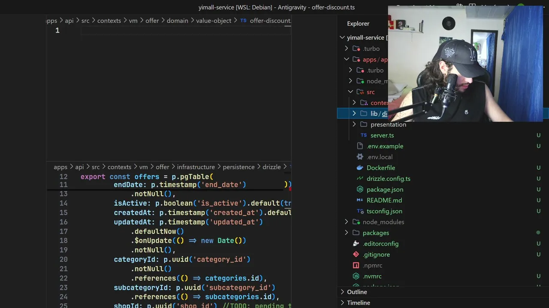Click the Explorer panel title
549x308 pixels.
[358, 24]
